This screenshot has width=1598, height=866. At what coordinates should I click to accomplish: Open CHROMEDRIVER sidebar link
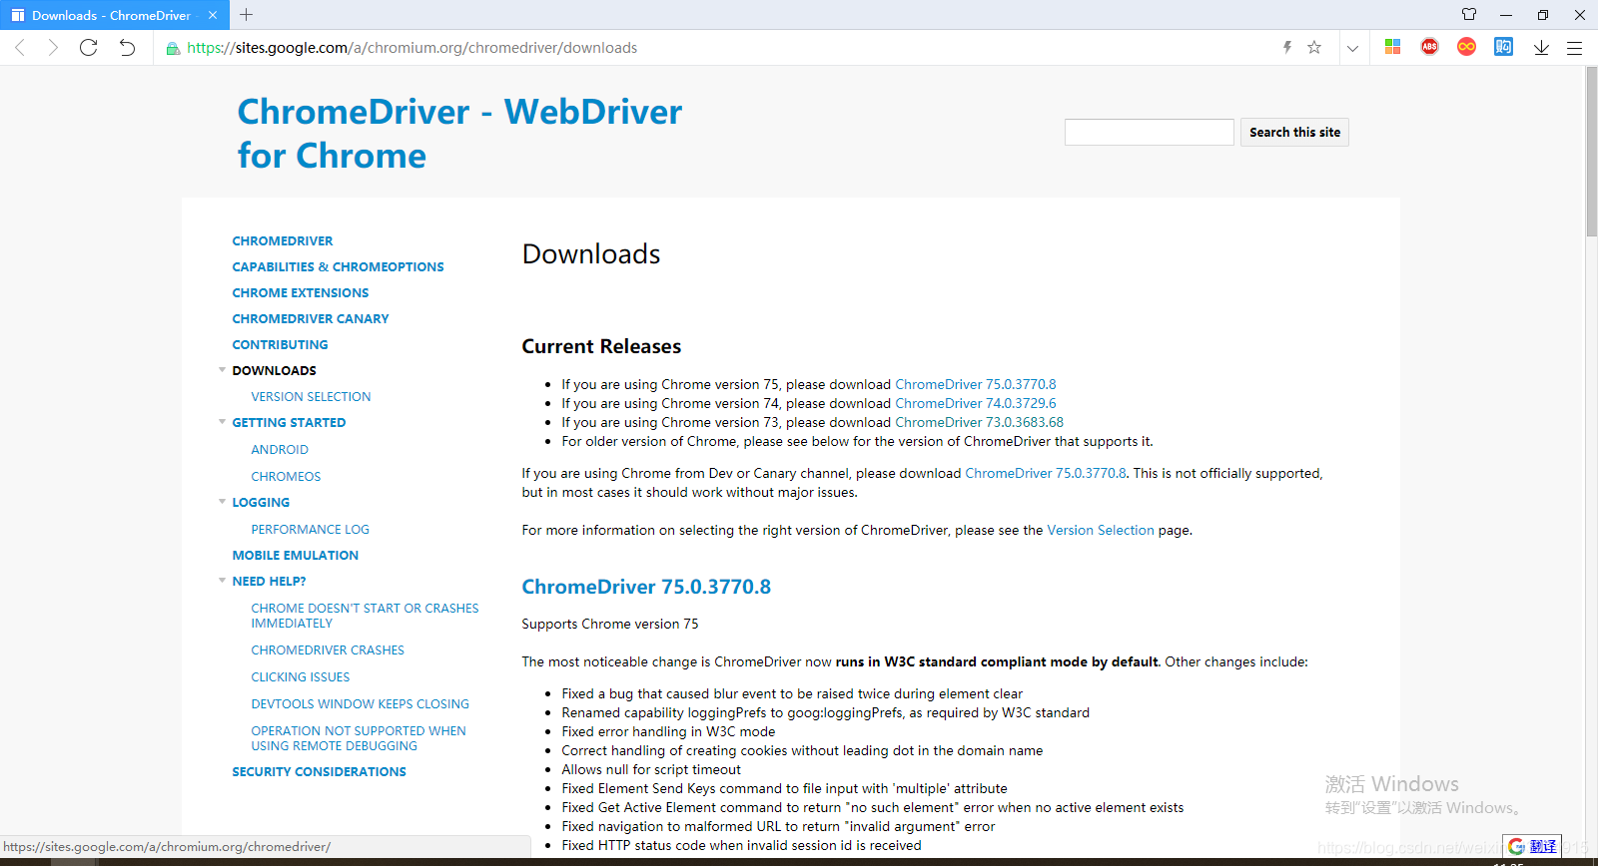point(283,241)
